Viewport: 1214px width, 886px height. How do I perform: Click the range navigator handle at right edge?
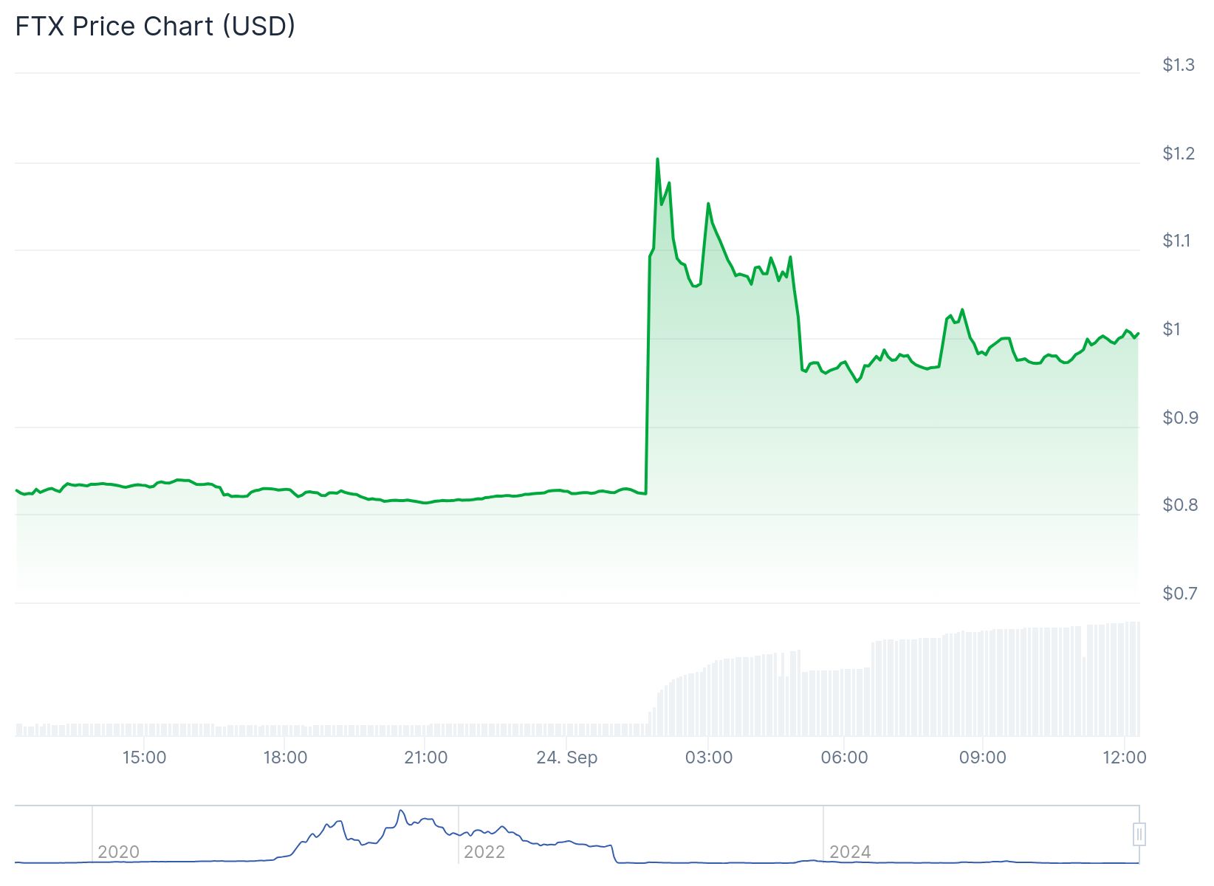1139,834
